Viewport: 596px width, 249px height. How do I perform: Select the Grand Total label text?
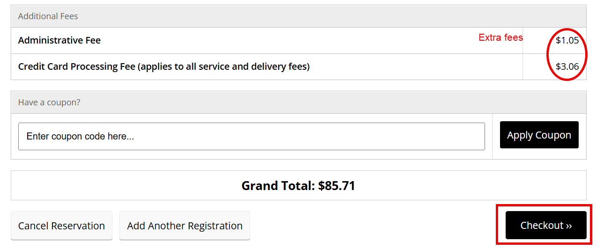coord(278,186)
